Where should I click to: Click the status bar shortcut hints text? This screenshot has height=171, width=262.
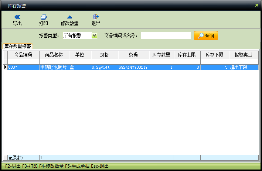point(57,166)
